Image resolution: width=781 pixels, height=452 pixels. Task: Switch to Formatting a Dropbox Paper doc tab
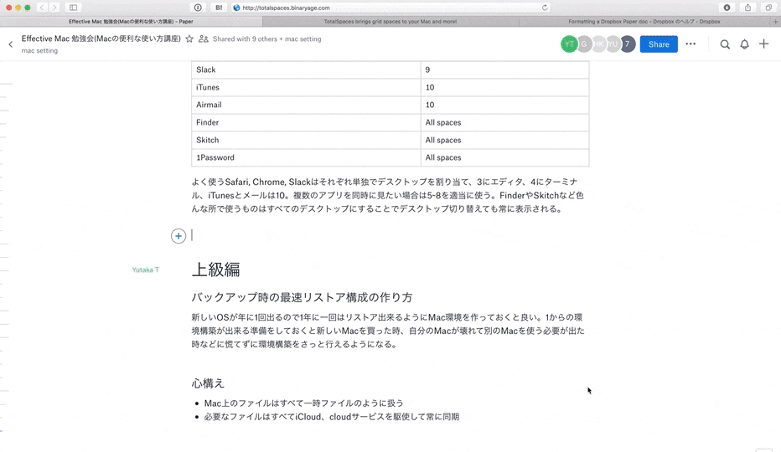pyautogui.click(x=644, y=22)
